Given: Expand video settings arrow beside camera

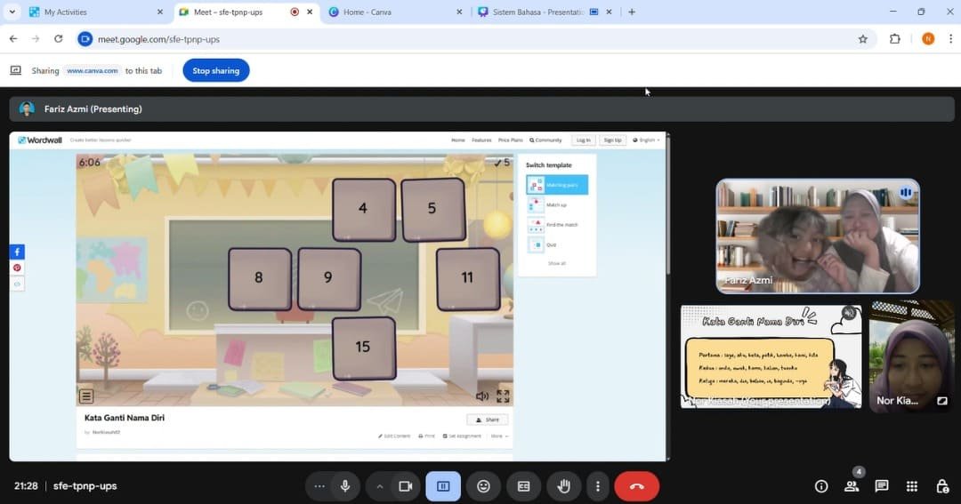Looking at the screenshot, I should 380,486.
